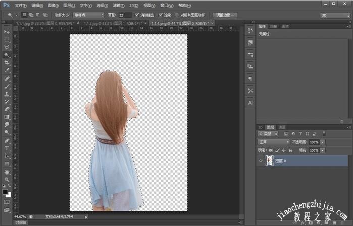Viewport: 353px width, 226px height.
Task: Select the Move tool
Action: click(7, 32)
